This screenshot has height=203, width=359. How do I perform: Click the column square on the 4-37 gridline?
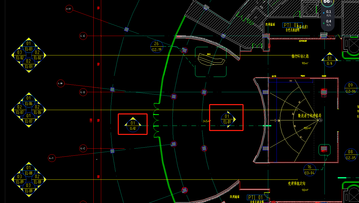tap(126, 29)
